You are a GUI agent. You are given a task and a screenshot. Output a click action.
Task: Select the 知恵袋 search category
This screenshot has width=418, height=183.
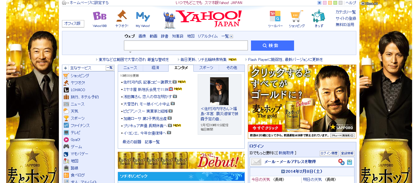coord(178,36)
